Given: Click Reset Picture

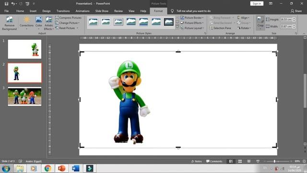Looking at the screenshot, I should [x=67, y=28].
